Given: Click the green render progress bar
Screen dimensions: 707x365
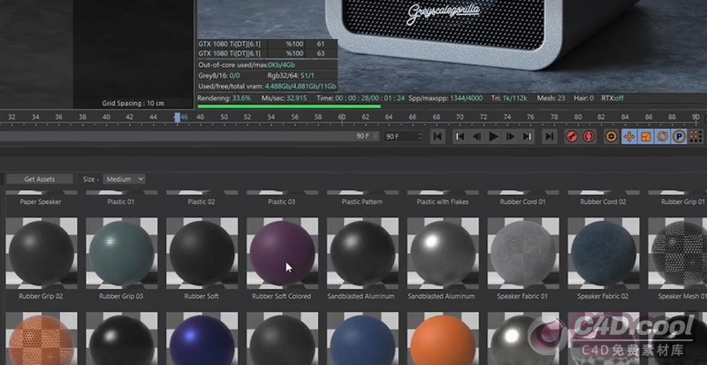Looking at the screenshot, I should (x=289, y=106).
